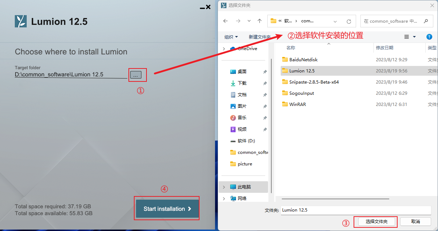Click Start installation button
The height and width of the screenshot is (231, 438).
pos(167,209)
